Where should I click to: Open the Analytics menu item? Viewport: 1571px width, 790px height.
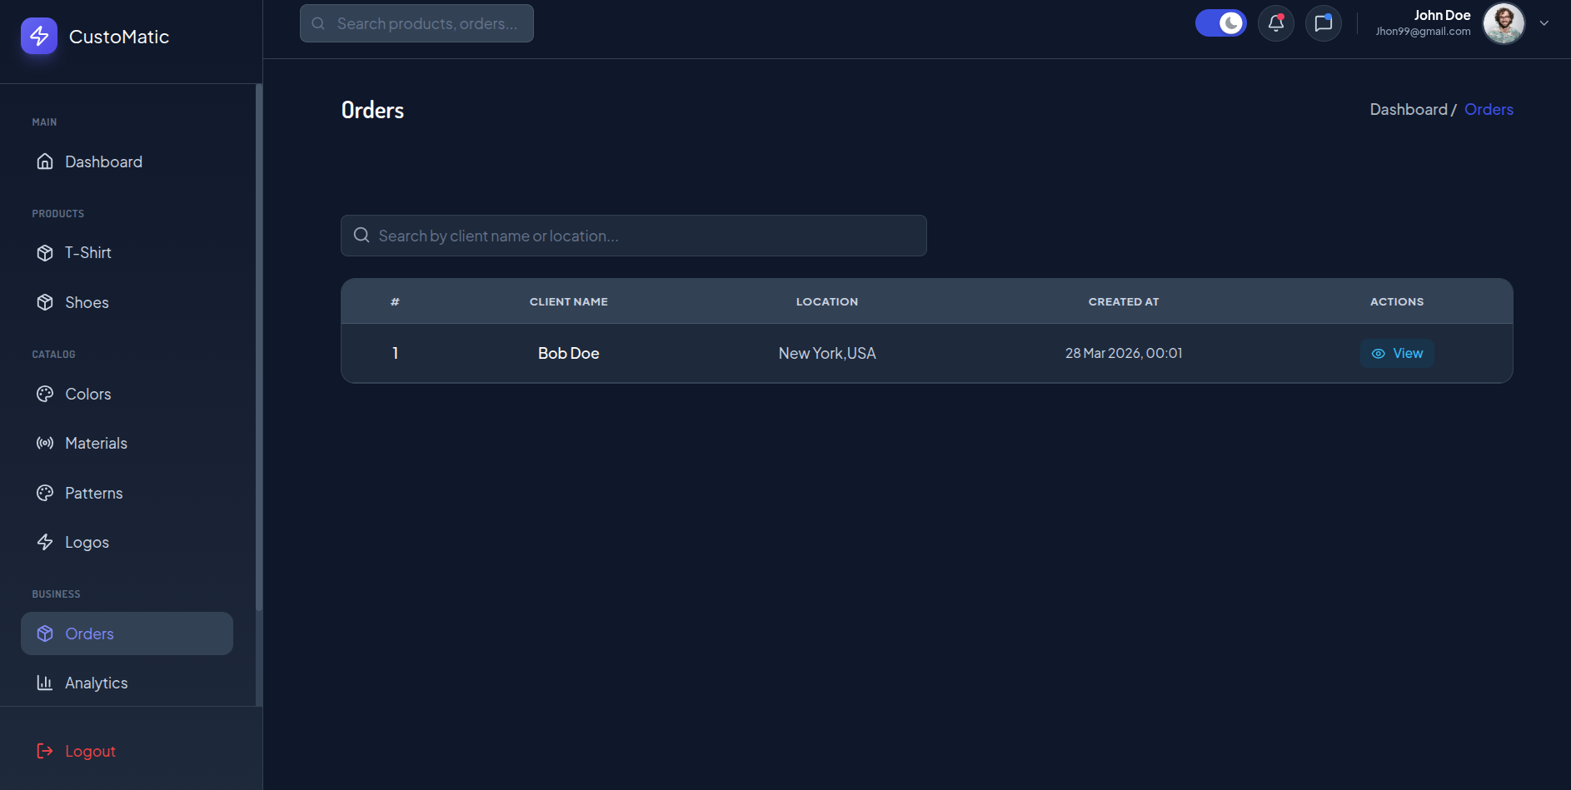click(127, 683)
